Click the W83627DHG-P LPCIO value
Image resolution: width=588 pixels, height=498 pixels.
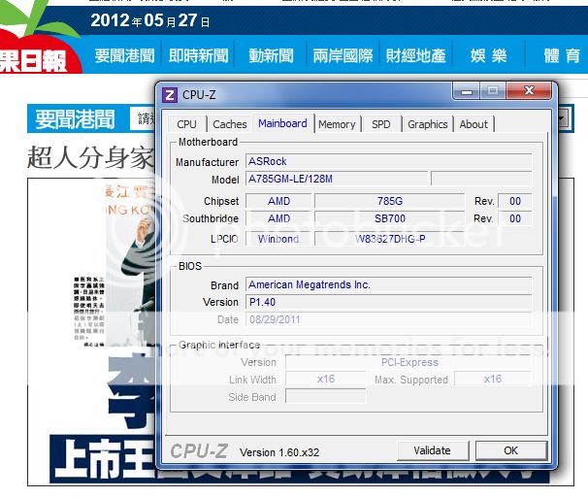click(x=390, y=239)
